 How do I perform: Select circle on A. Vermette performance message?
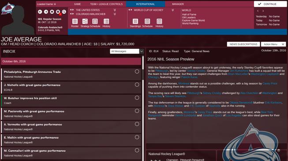[137, 124]
